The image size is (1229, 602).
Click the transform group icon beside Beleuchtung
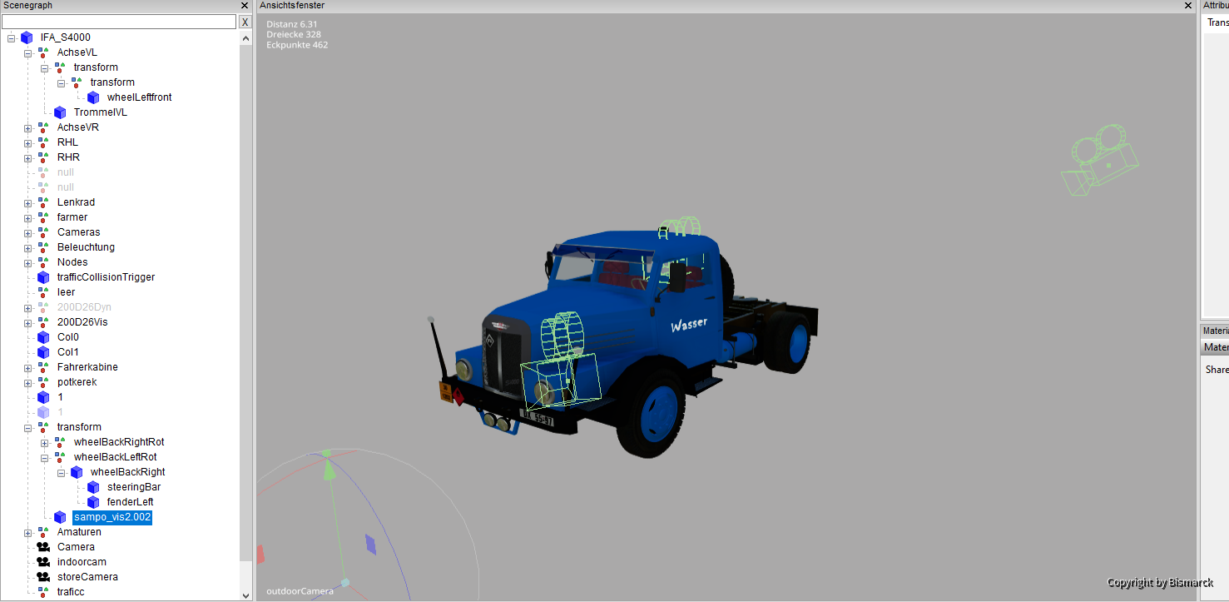click(43, 247)
